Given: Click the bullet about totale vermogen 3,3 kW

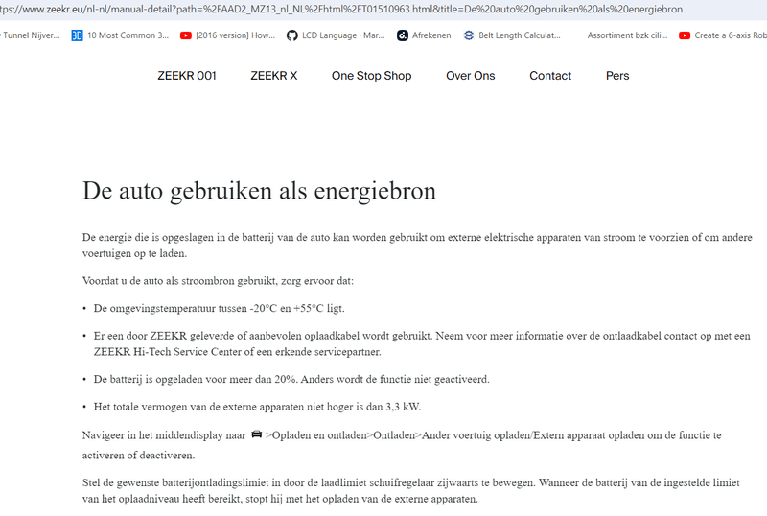Looking at the screenshot, I should click(x=257, y=407).
